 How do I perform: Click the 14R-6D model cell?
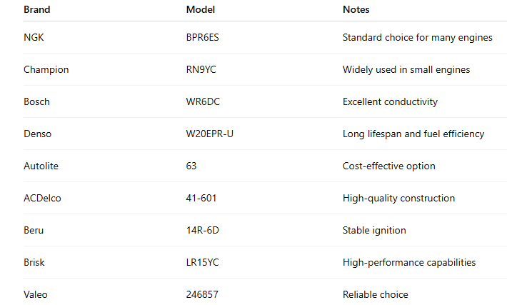[201, 230]
